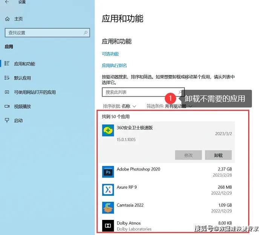Click the Dolby Atmos app icon
Viewport: 264px width, 235px height.
pyautogui.click(x=108, y=225)
